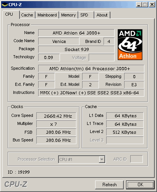Click the AMD Athlon 64 logo

click(x=130, y=44)
